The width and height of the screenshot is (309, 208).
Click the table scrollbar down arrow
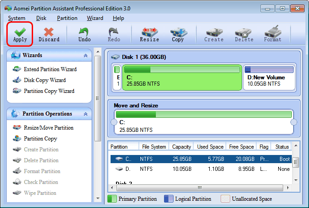[296, 180]
